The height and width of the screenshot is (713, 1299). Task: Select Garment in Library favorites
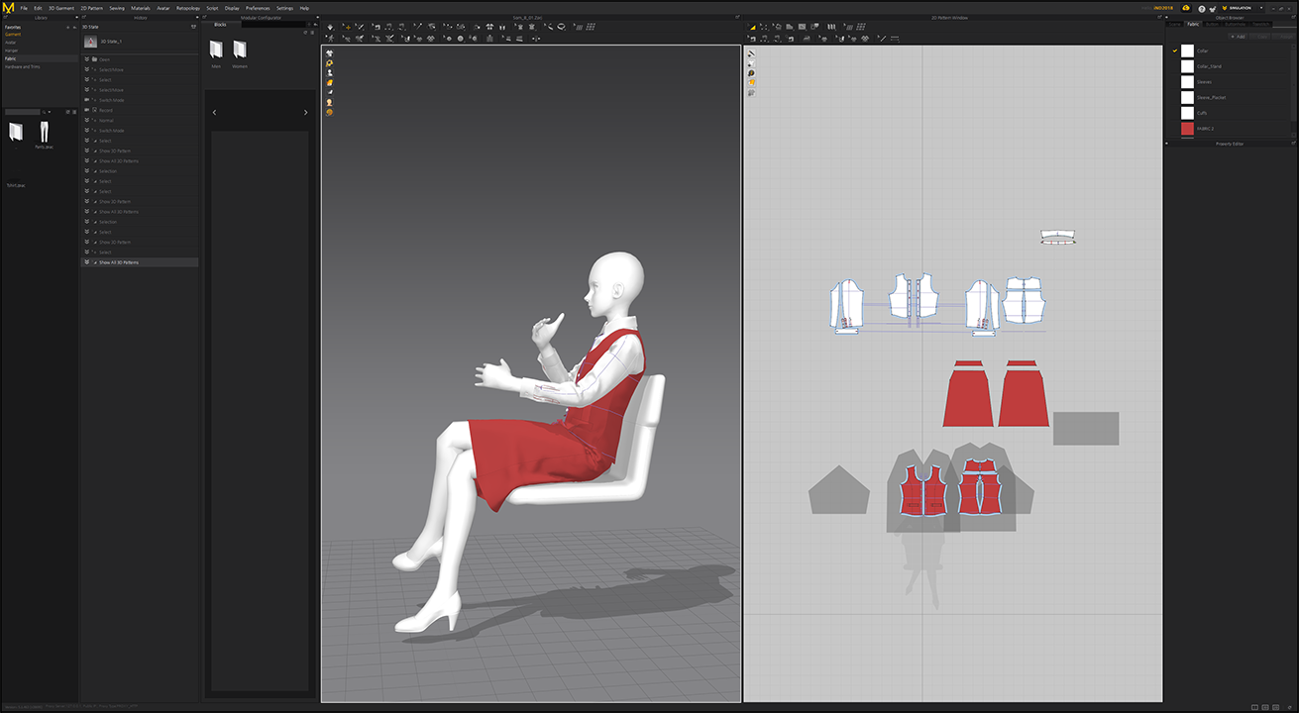coord(12,35)
